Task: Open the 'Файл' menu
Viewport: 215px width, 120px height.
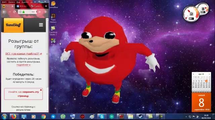Action: [4, 2]
